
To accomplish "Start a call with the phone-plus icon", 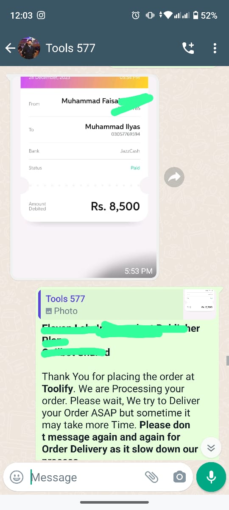I will coord(188,48).
